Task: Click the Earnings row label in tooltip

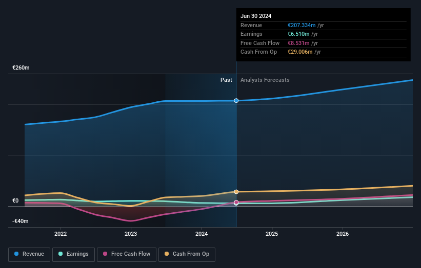Action: 252,34
